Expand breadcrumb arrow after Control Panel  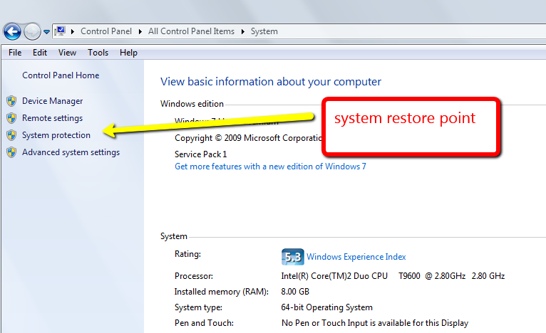[x=141, y=31]
